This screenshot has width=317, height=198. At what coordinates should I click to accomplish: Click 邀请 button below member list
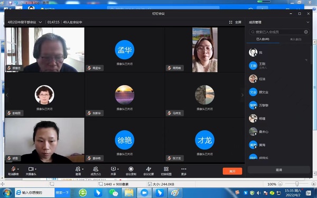278,170
